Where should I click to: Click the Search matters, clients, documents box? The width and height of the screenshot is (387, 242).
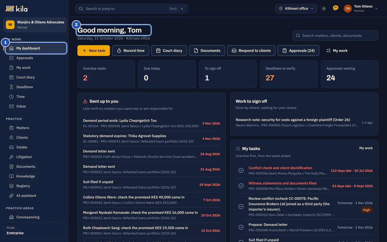point(335,35)
